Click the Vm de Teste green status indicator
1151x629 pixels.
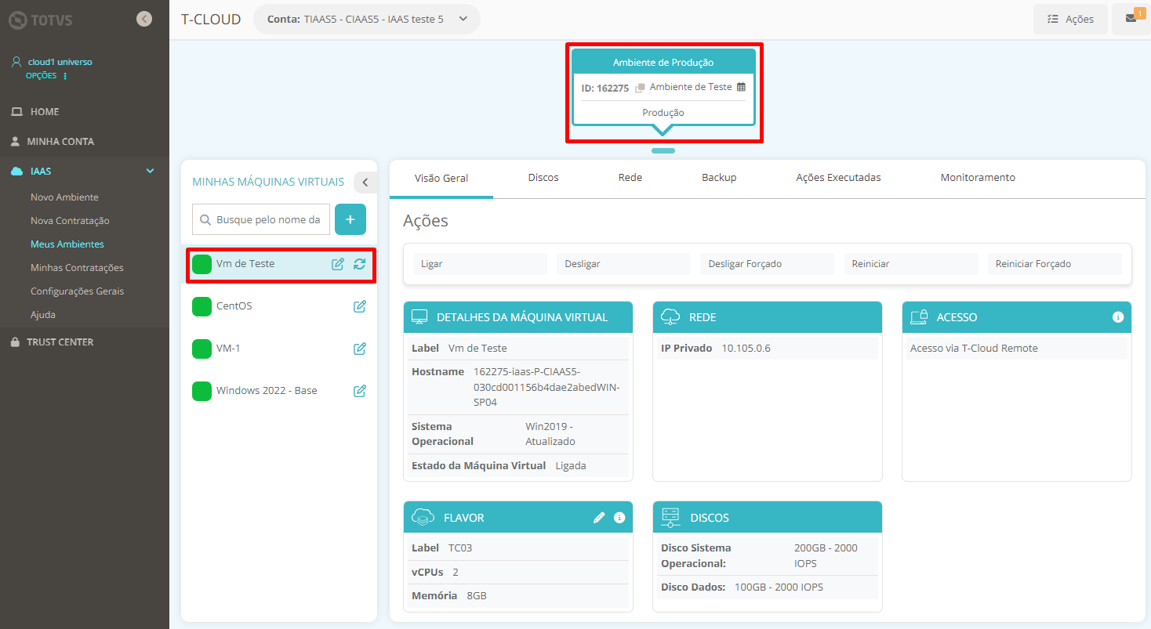(202, 264)
